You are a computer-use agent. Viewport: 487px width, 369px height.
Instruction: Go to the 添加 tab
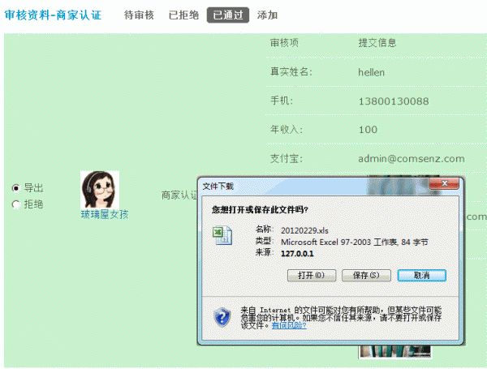267,15
